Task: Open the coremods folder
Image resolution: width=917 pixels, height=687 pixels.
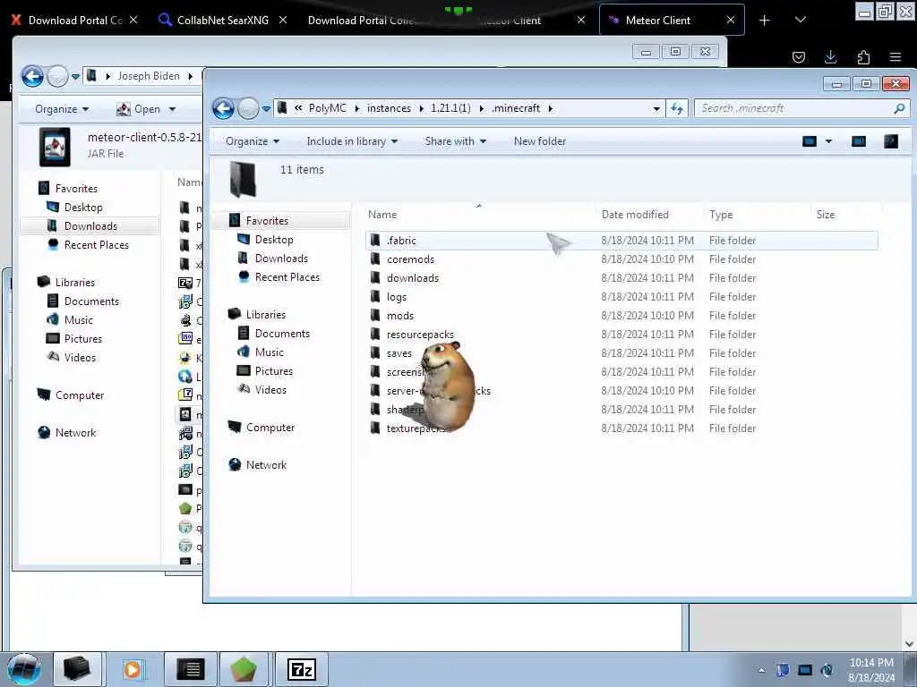Action: 410,259
